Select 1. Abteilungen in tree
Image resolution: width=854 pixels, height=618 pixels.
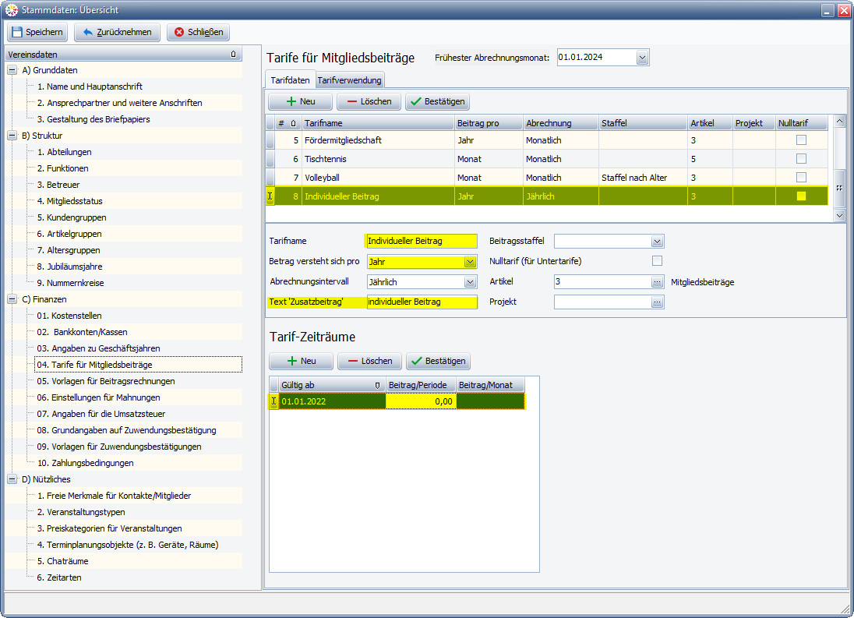coord(64,152)
